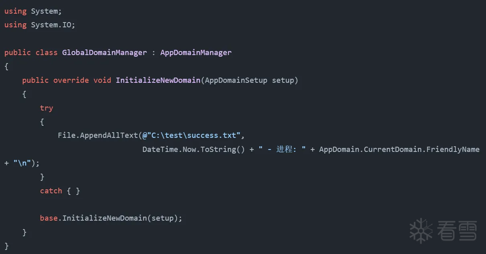
Task: Click the File.AppendAllText method call
Action: click(x=98, y=135)
